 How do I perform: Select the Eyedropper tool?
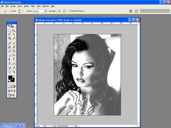(14, 68)
